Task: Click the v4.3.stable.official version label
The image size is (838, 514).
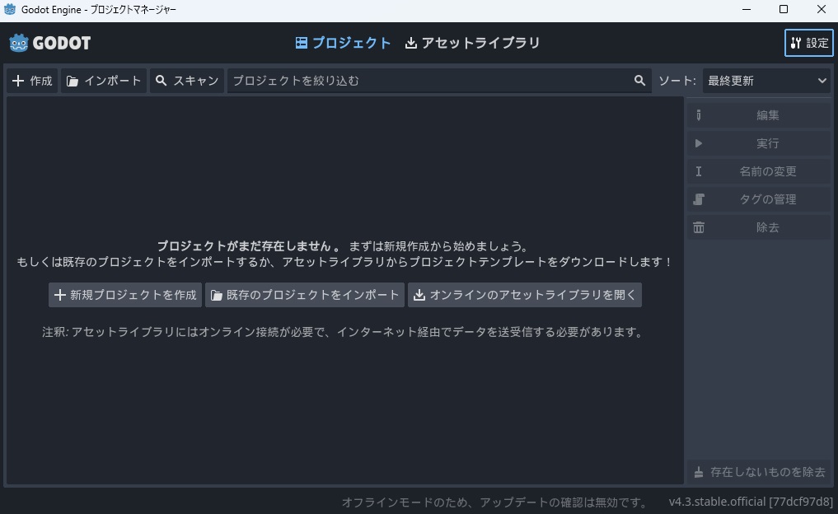Action: 750,502
